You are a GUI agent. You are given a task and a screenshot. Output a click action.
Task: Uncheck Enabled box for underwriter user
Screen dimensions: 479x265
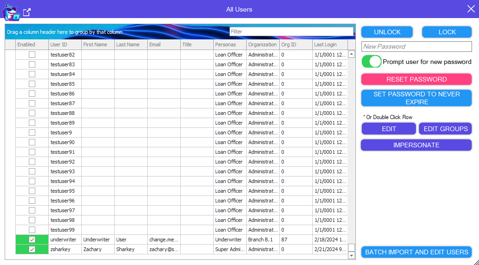point(32,240)
